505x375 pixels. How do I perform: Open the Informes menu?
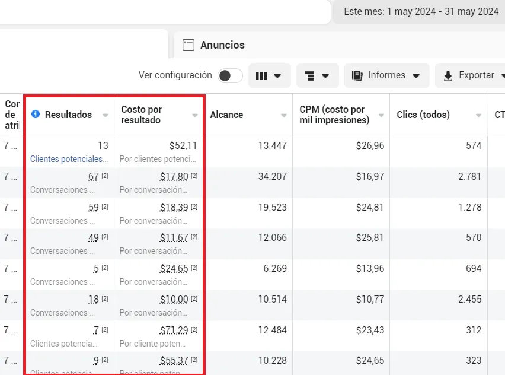387,76
